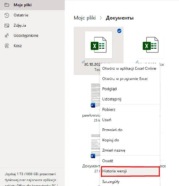Click the pawlowska Word document thumbnail
This screenshot has width=179, height=186.
coord(95,95)
